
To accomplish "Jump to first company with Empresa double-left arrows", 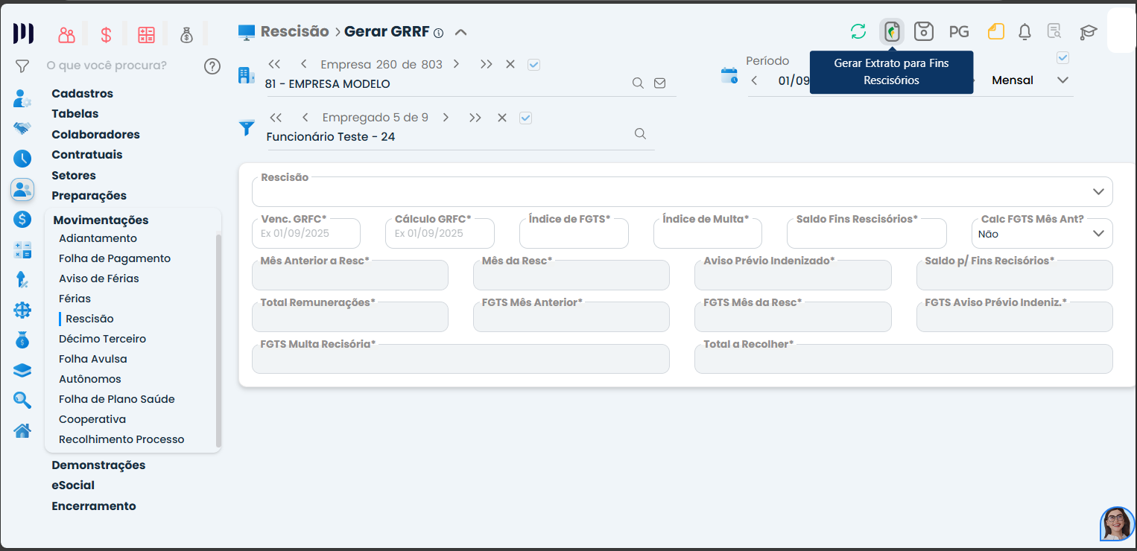I will pos(274,65).
